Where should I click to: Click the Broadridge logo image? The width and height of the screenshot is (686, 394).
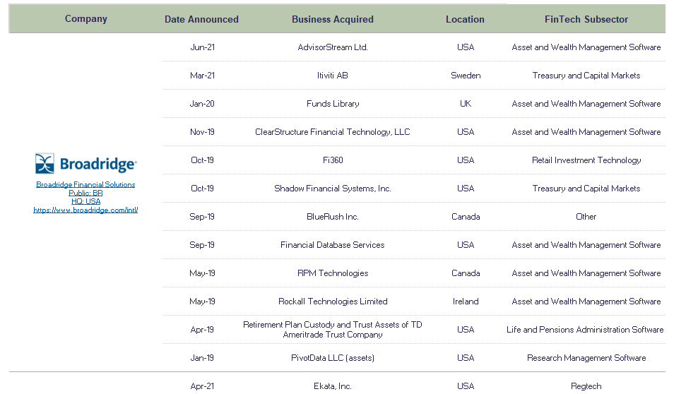click(x=85, y=164)
